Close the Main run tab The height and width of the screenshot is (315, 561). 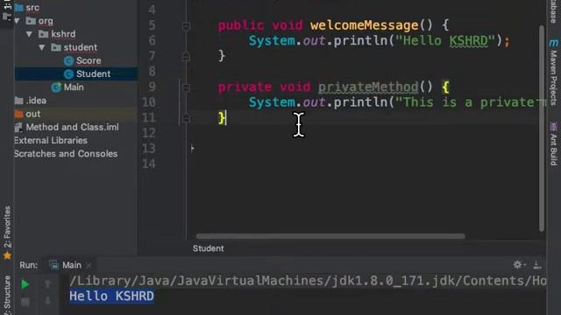(x=89, y=265)
